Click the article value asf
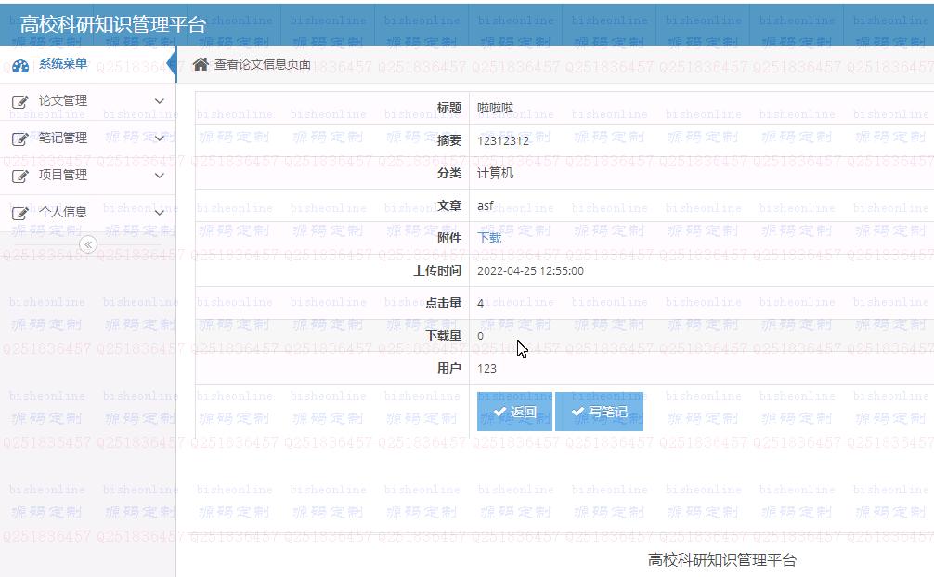 point(486,205)
